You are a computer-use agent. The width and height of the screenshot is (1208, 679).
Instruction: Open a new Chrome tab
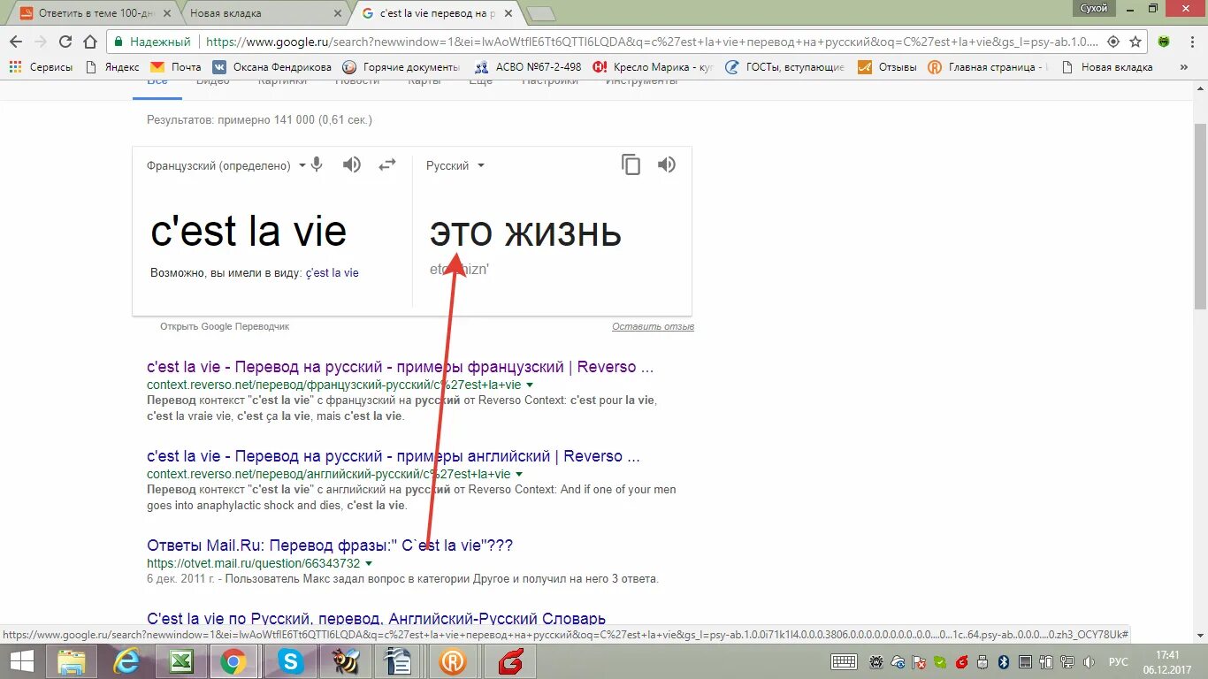coord(540,13)
